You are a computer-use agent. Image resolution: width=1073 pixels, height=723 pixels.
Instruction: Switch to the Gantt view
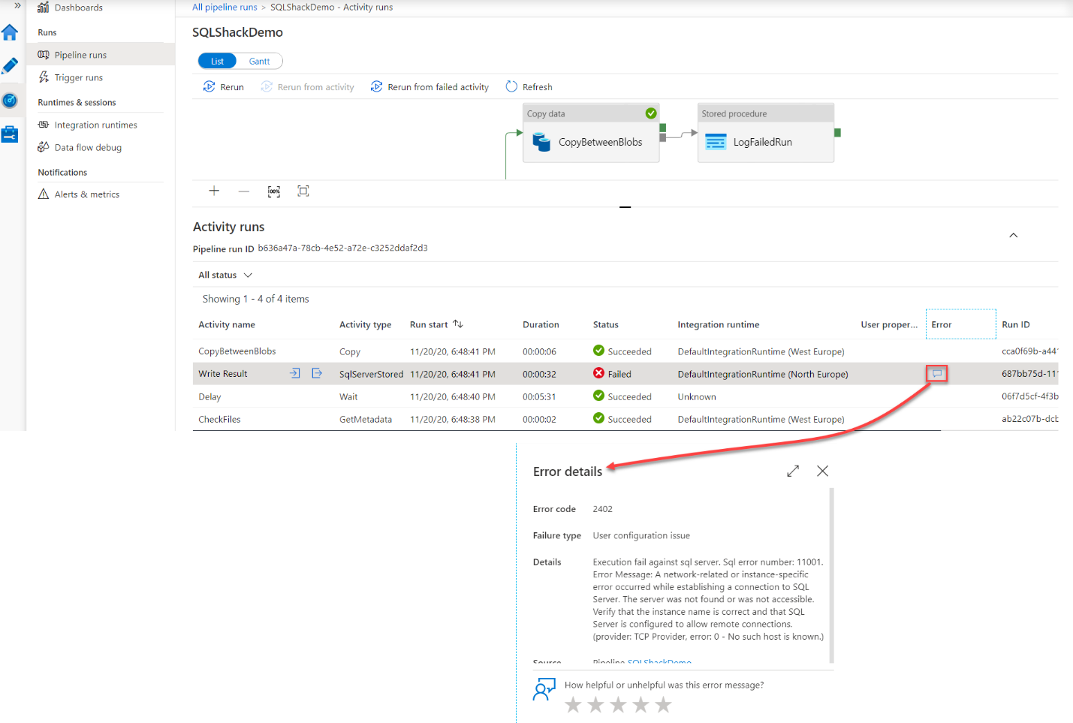259,62
